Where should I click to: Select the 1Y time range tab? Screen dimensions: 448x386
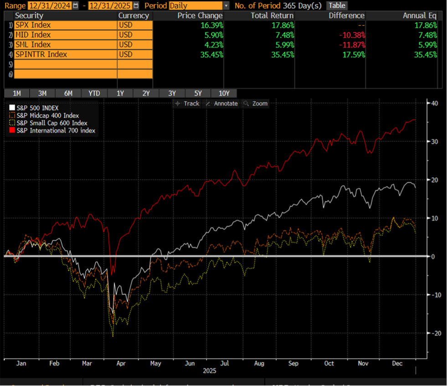click(x=120, y=93)
